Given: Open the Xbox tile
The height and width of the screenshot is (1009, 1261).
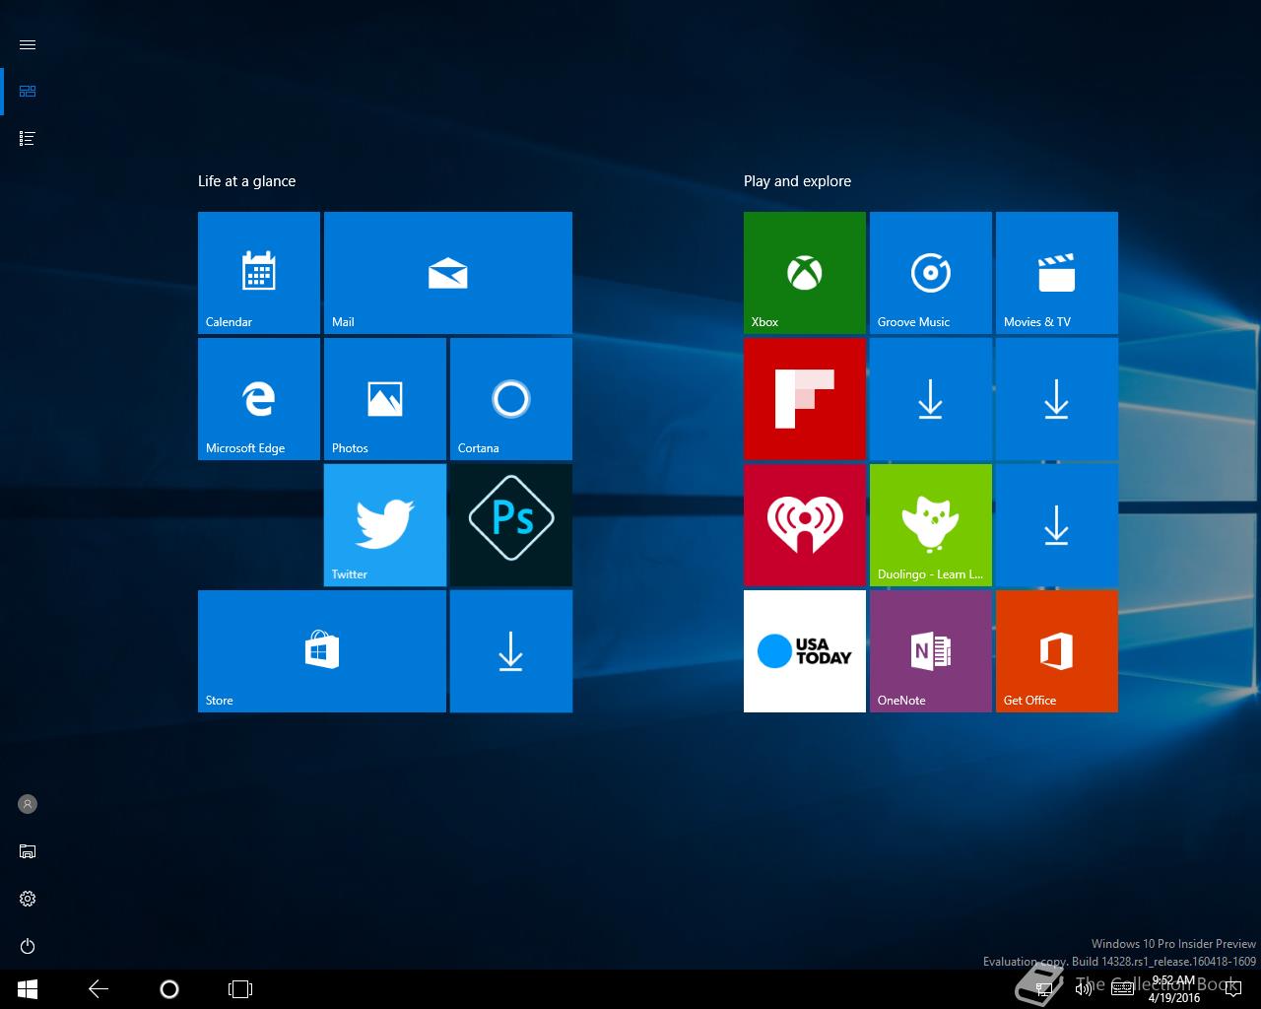Looking at the screenshot, I should point(805,273).
